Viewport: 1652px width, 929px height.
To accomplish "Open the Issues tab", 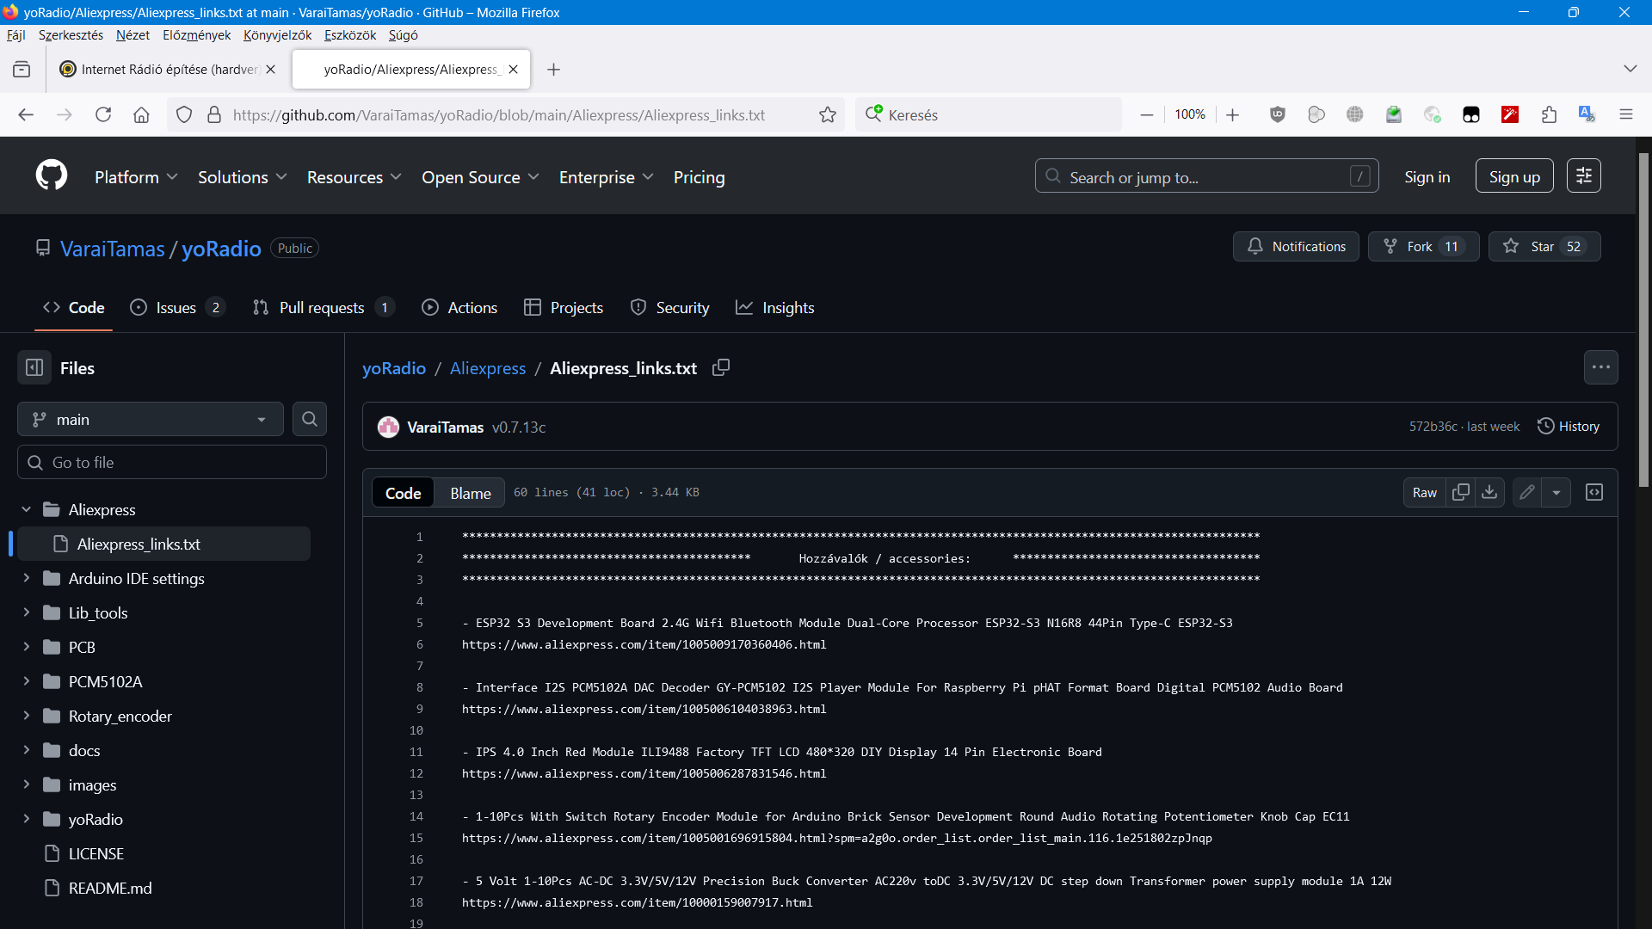I will [x=176, y=307].
